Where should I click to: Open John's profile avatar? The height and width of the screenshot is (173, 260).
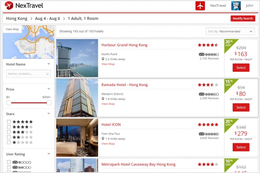236,6
